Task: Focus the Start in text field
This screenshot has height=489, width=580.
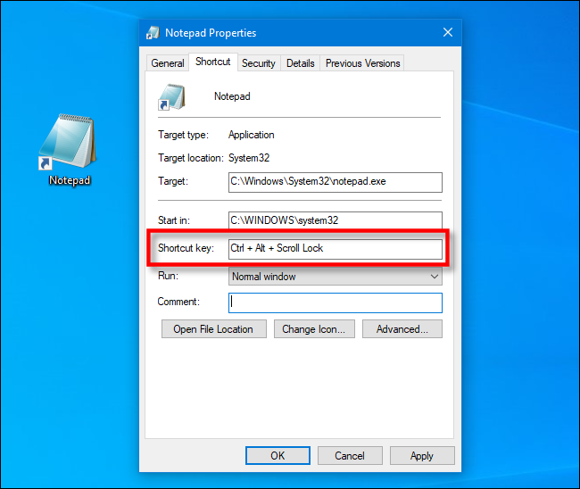Action: [335, 220]
